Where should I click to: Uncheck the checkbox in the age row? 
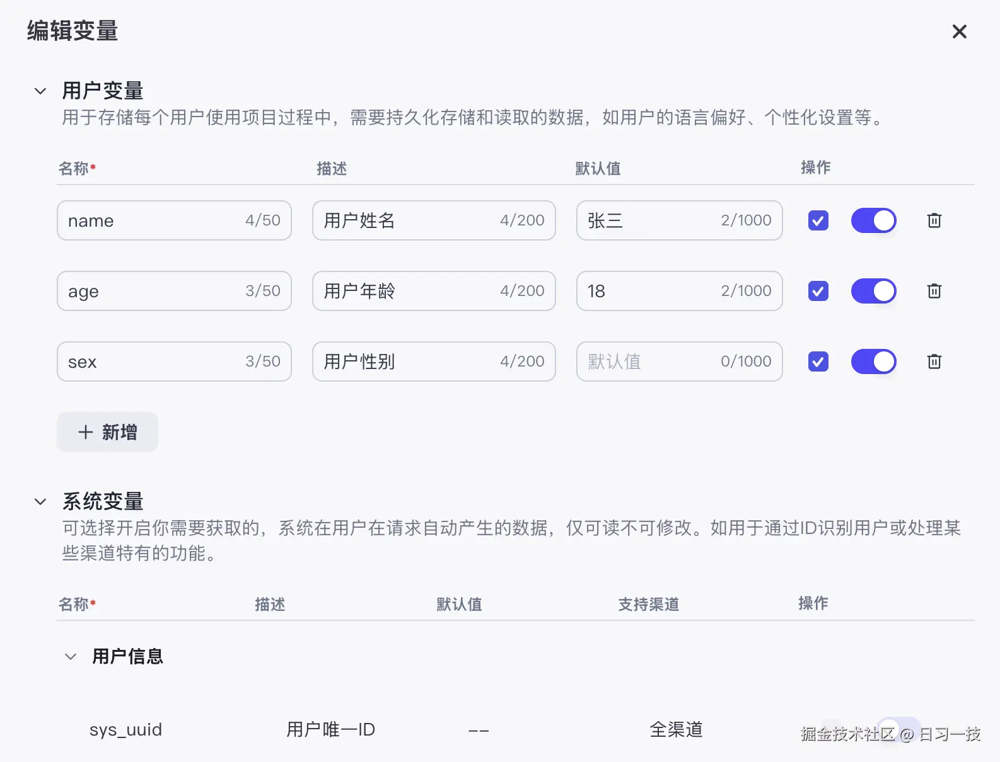click(x=818, y=291)
